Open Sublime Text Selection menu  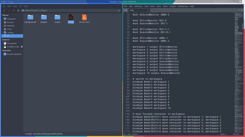click(139, 6)
